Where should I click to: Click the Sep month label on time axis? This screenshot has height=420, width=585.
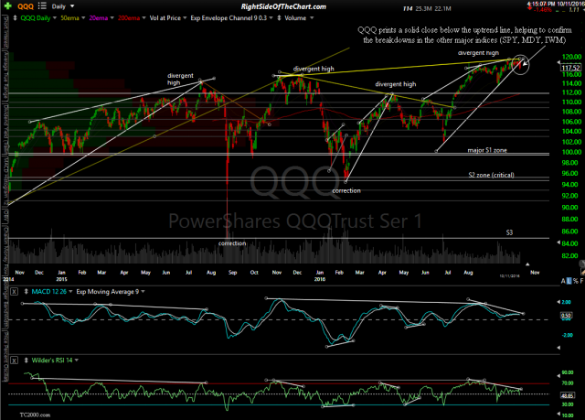[232, 273]
